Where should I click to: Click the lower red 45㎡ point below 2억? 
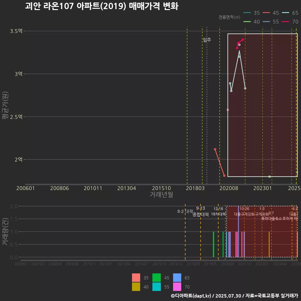[x=224, y=176]
